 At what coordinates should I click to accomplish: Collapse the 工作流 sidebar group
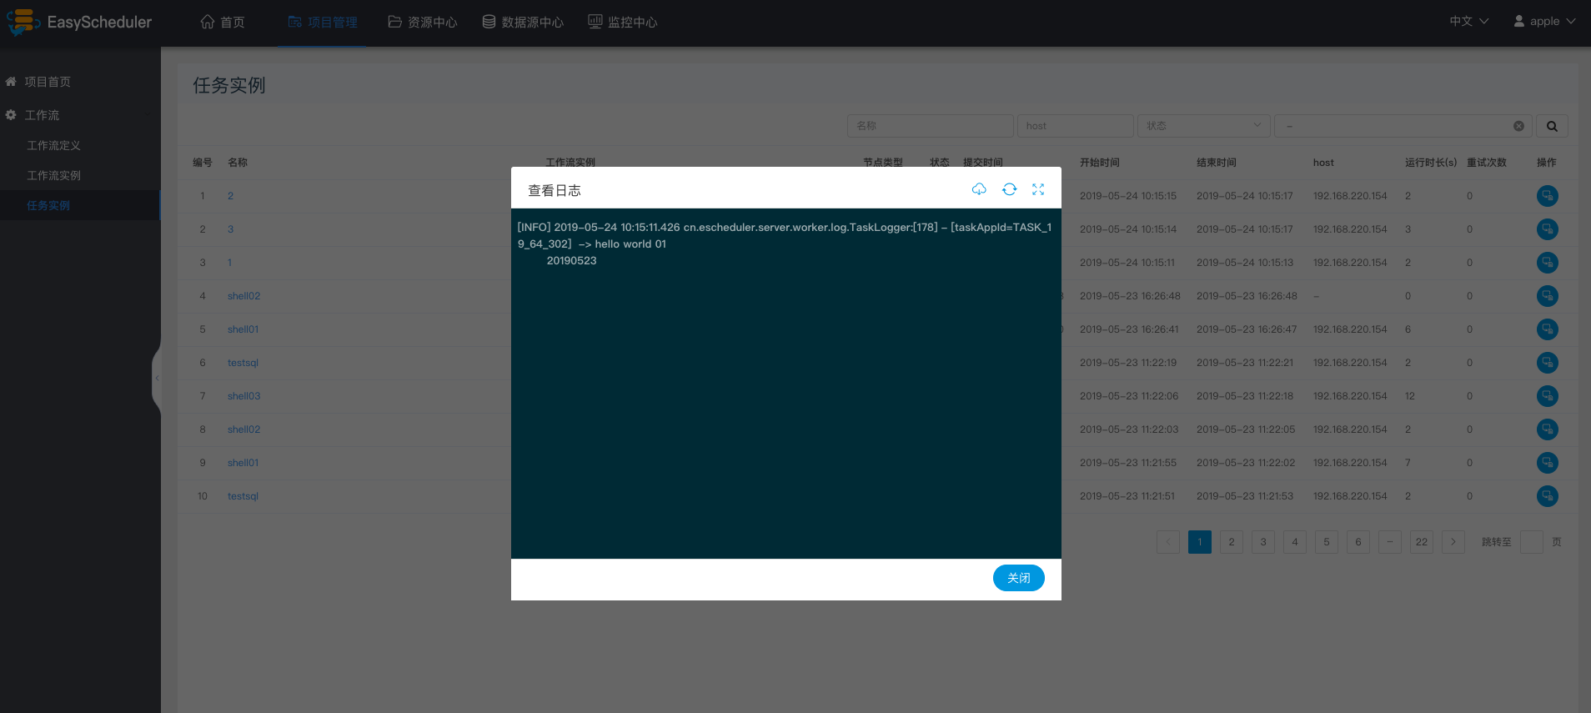click(x=42, y=115)
